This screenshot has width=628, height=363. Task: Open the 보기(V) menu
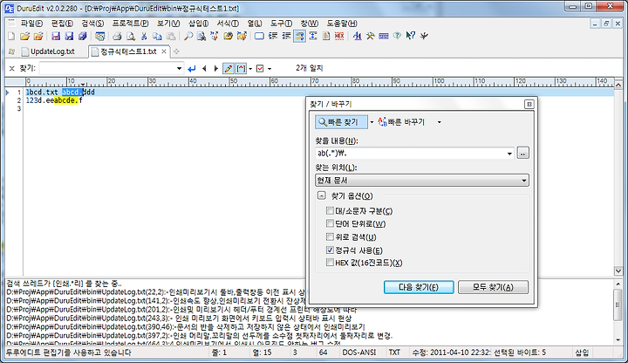click(168, 24)
